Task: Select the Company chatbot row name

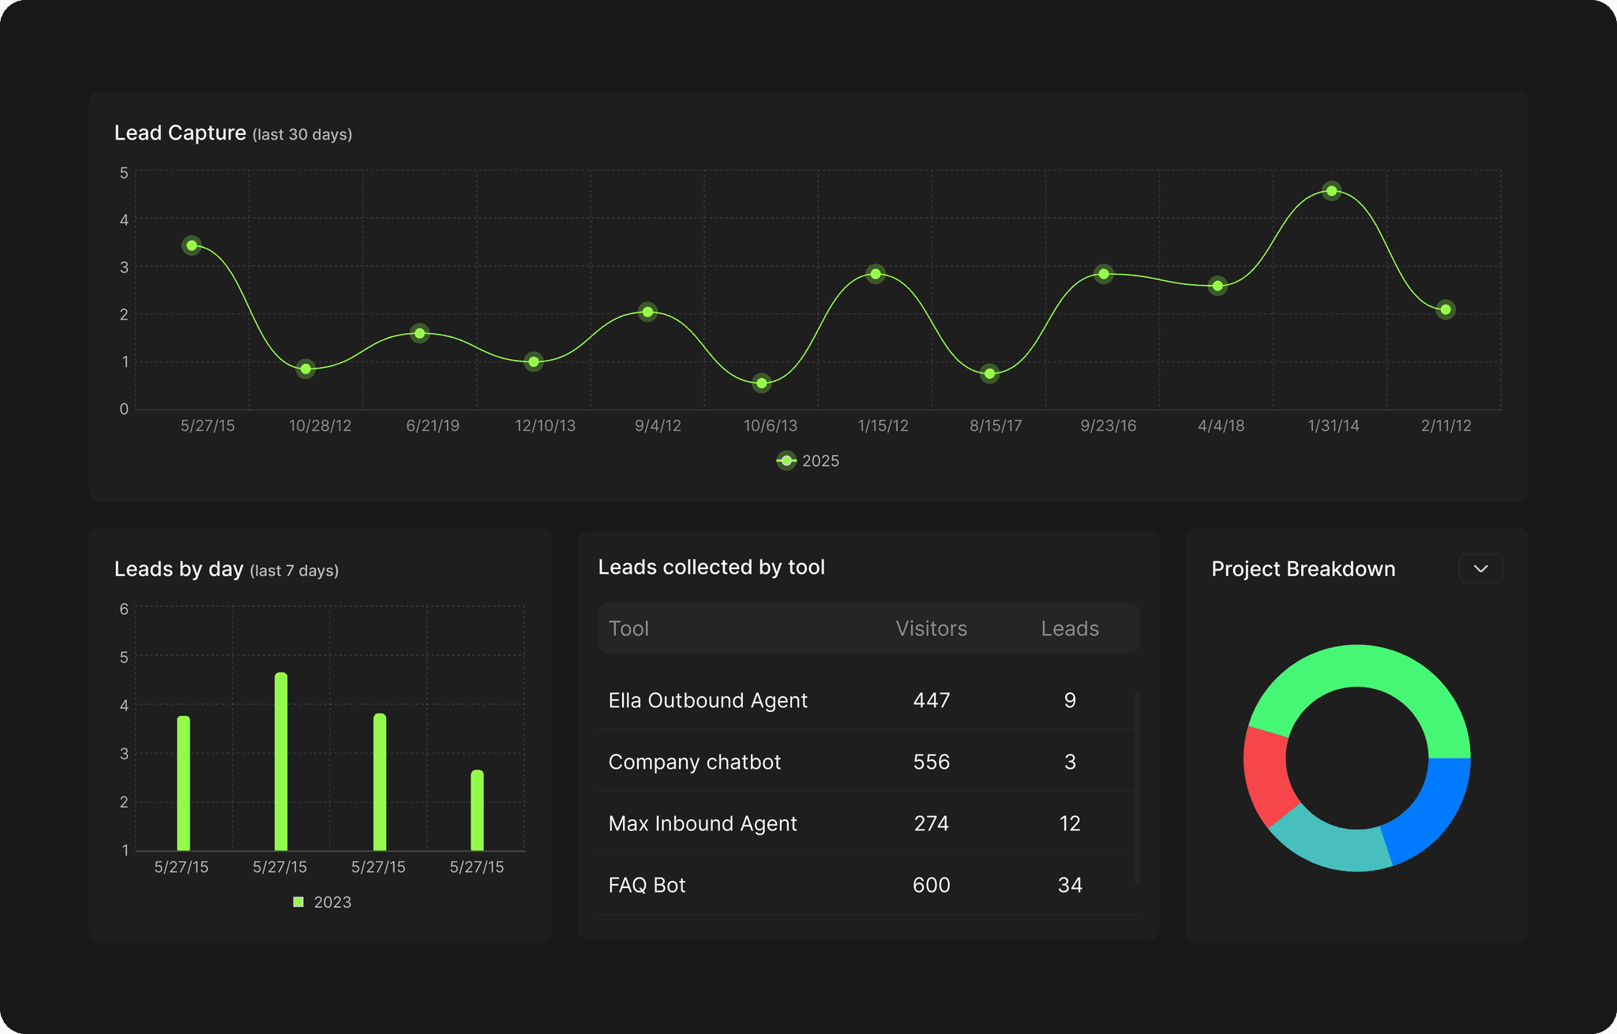Action: pos(695,762)
